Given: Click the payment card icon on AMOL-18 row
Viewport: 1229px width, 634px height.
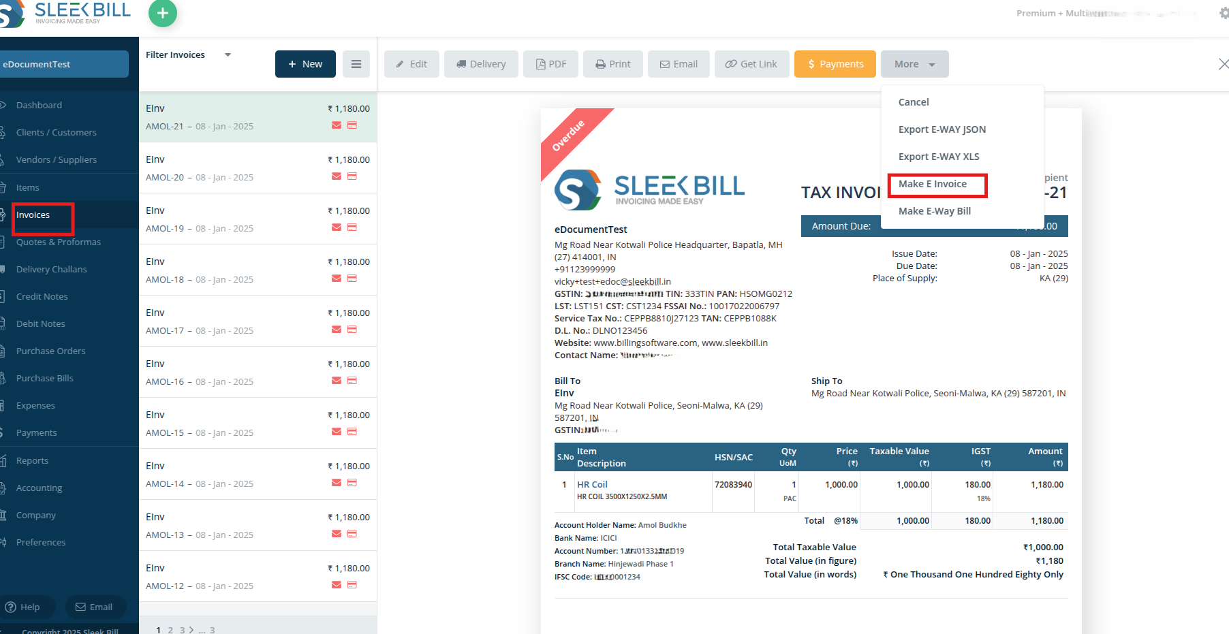Looking at the screenshot, I should pyautogui.click(x=352, y=279).
